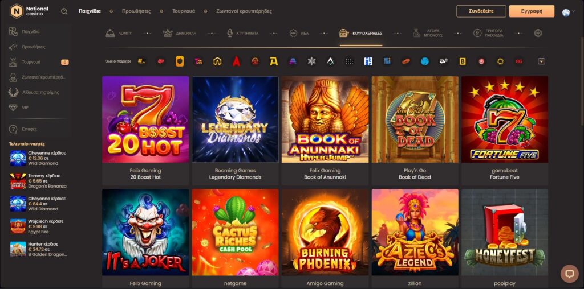The width and height of the screenshot is (584, 289).
Task: Click the Τουρνουά count badge 6
Action: click(65, 62)
